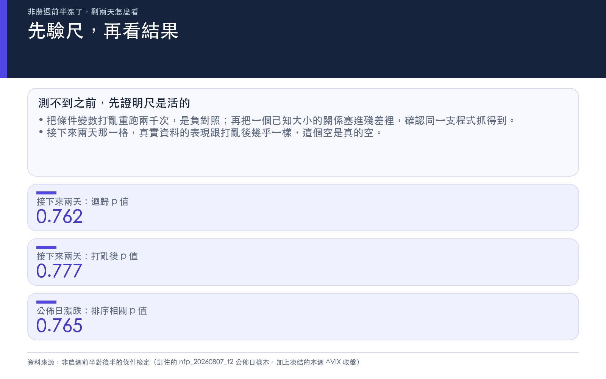
Task: Select the subtitle 非農週前半漲了，剩兩天怎麼看
Action: (83, 12)
